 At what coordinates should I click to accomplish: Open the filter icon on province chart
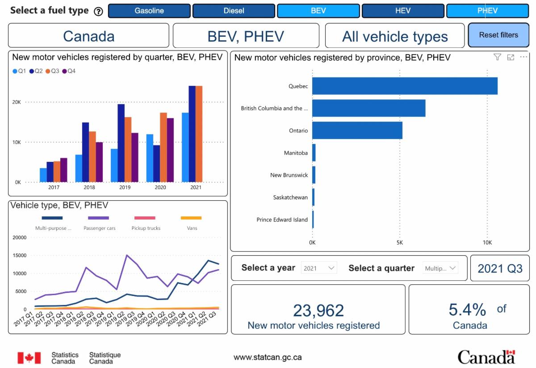pyautogui.click(x=497, y=57)
